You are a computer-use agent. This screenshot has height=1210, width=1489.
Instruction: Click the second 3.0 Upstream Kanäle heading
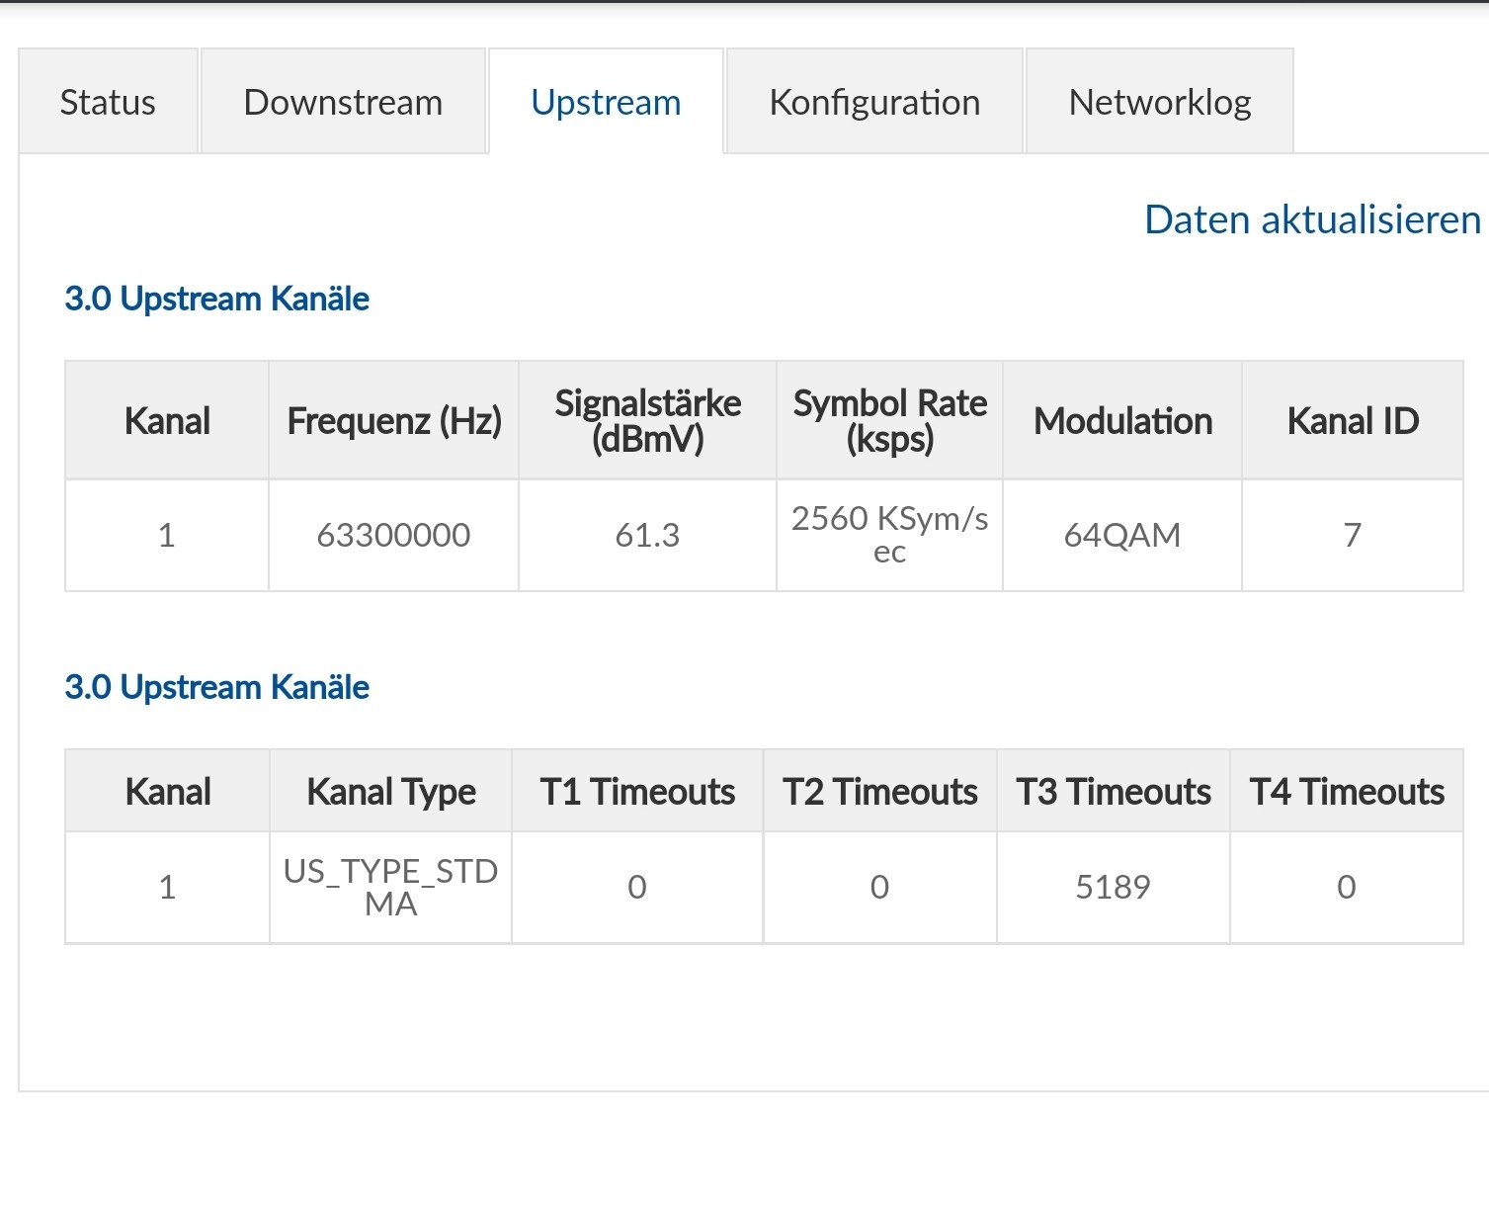click(216, 687)
